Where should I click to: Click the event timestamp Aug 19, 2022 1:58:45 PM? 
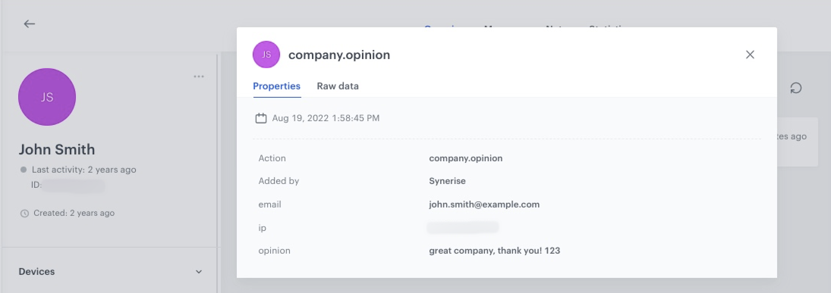[x=326, y=118]
